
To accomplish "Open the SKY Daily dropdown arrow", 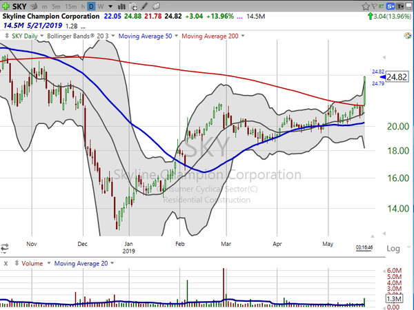I will pos(41,36).
